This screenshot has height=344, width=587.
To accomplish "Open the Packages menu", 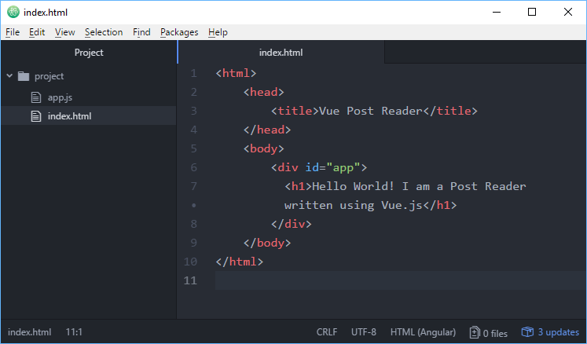I will (179, 32).
